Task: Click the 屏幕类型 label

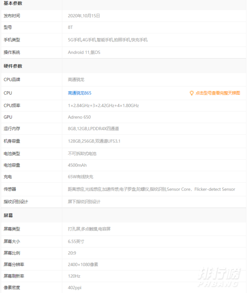Action: [12, 229]
